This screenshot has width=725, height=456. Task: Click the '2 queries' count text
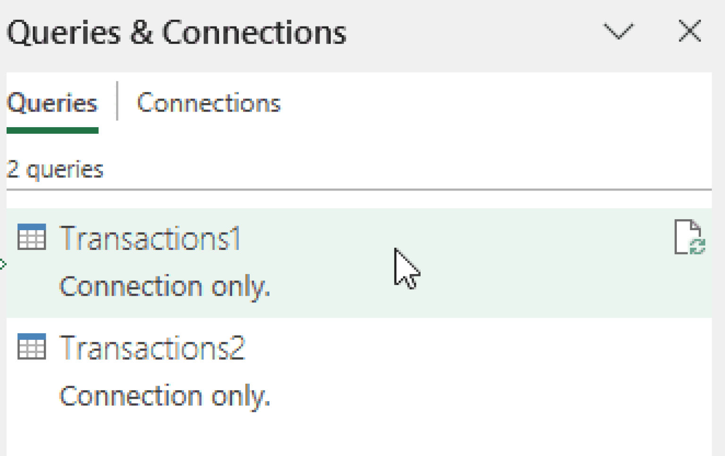coord(54,169)
